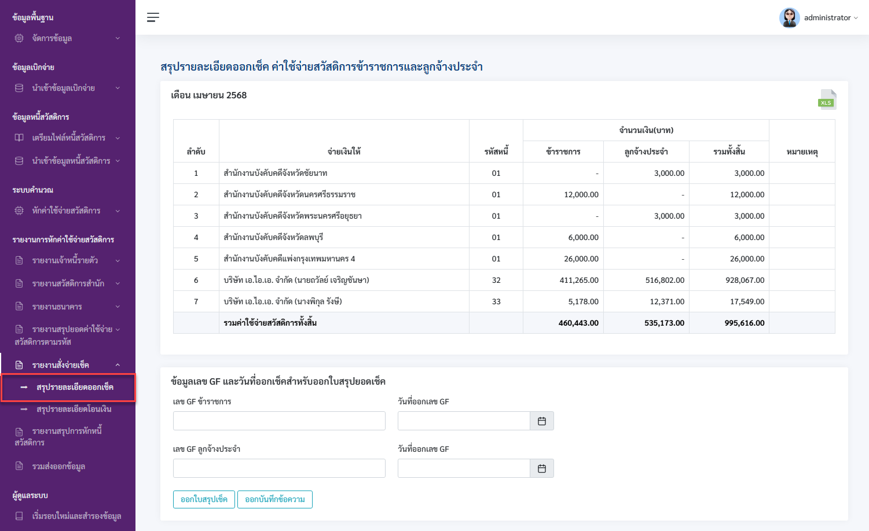The height and width of the screenshot is (531, 869).
Task: Click the ออกบันทึกข้อความ button
Action: tap(275, 499)
